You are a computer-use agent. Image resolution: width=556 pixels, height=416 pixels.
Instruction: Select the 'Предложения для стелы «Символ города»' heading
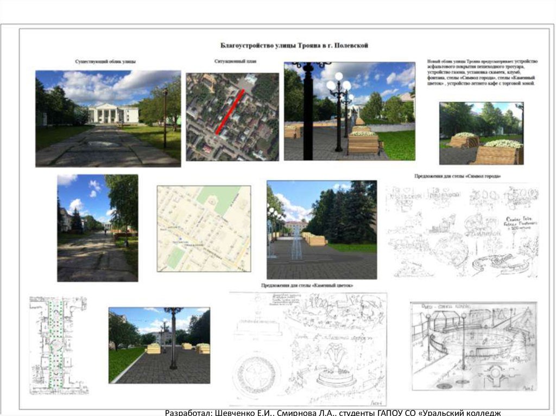[x=457, y=177]
